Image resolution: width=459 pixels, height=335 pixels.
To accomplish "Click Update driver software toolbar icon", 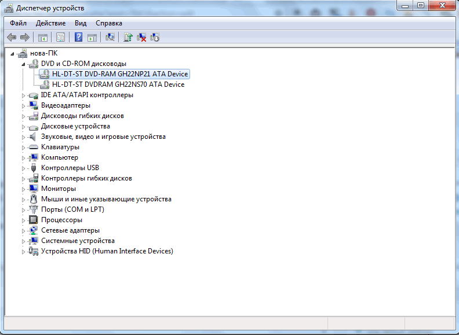I will (x=128, y=38).
